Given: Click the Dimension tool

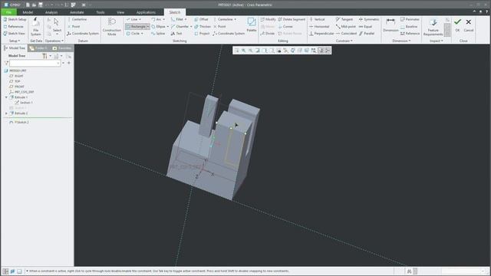Looking at the screenshot, I should click(x=390, y=25).
